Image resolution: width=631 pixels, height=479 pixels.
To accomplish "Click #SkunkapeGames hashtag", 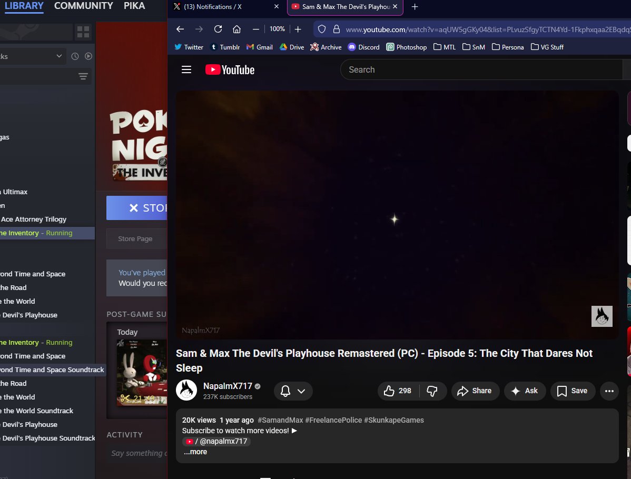I will click(393, 420).
